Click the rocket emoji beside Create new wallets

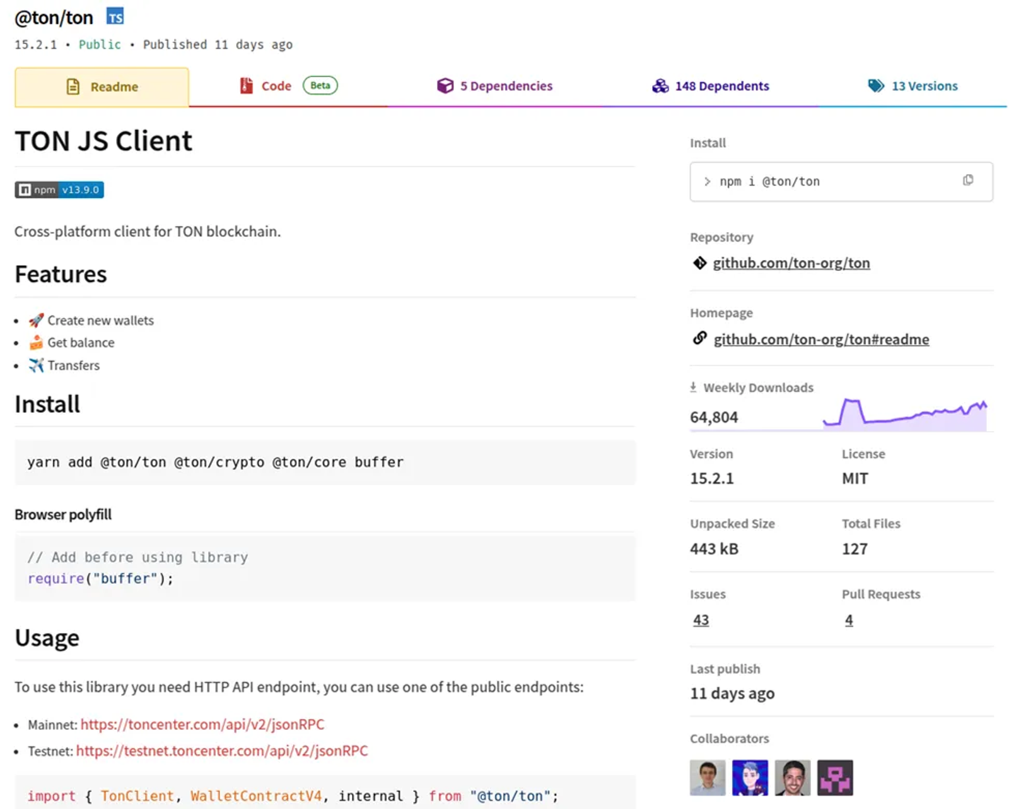[x=36, y=320]
